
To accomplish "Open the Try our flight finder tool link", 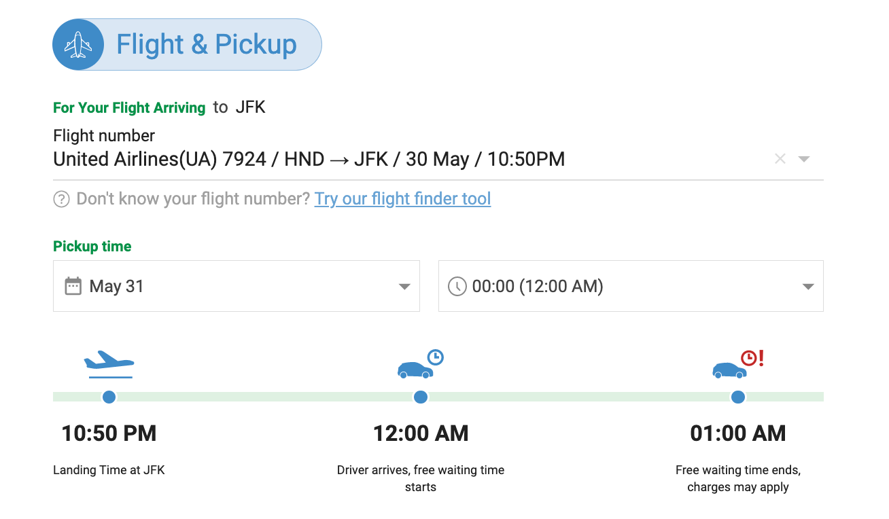I will point(402,199).
